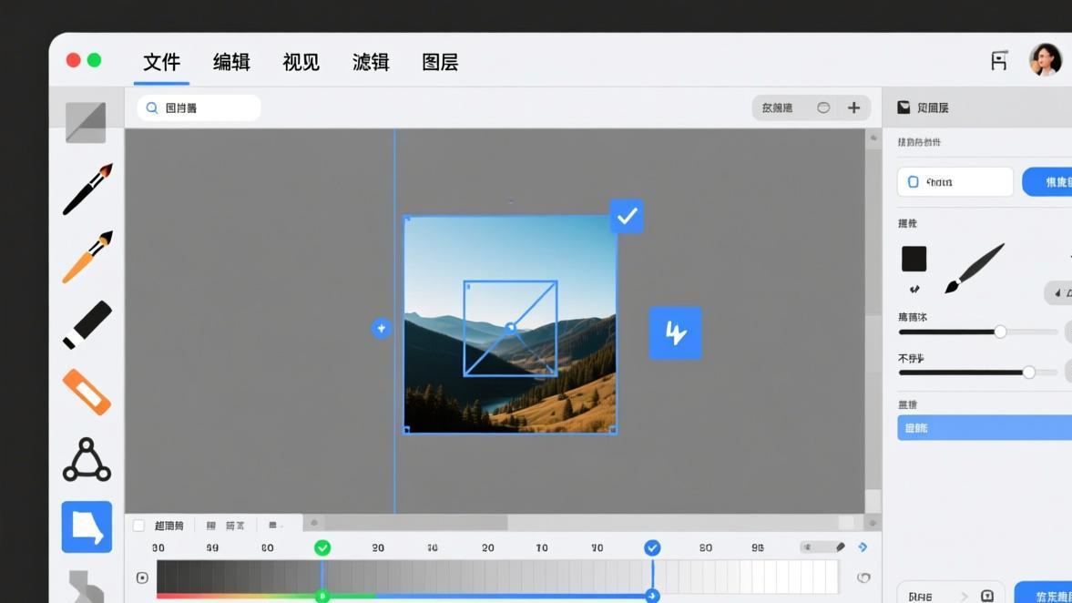Adjust the 不 labeled lower slider knob
The image size is (1072, 603).
coord(1028,373)
